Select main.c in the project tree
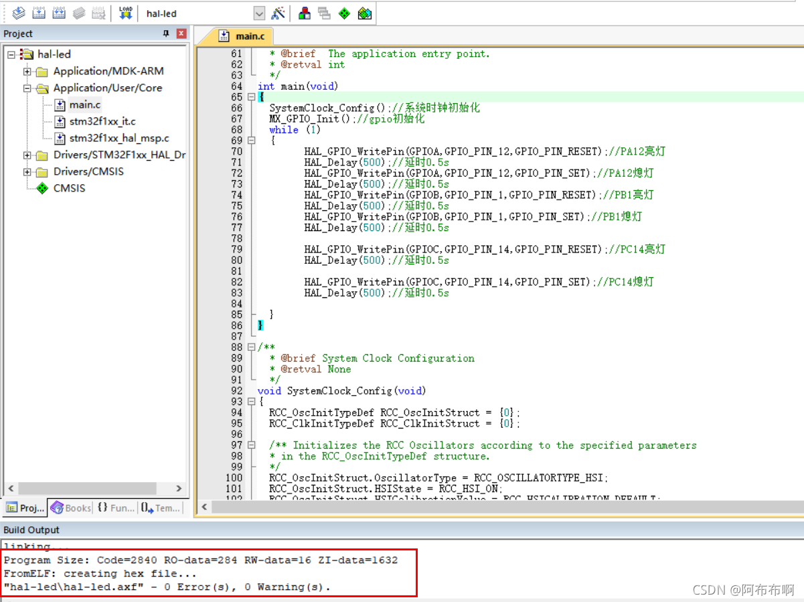The image size is (804, 602). tap(85, 104)
